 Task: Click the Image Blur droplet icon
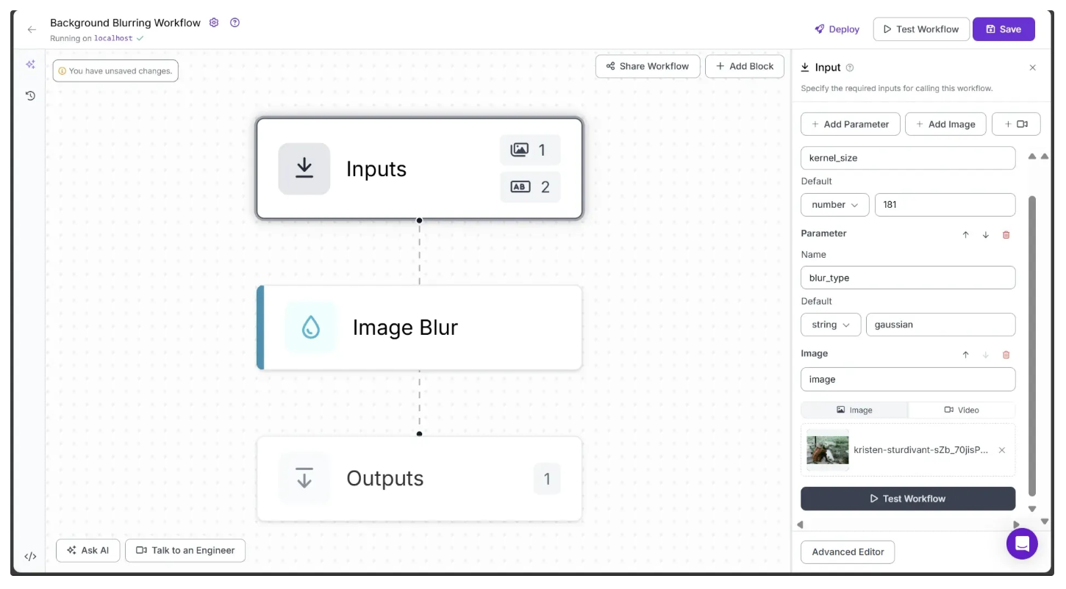[310, 328]
